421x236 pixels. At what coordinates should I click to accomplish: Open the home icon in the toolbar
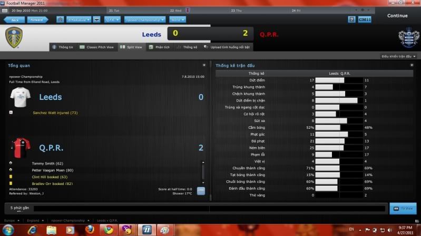pos(60,19)
